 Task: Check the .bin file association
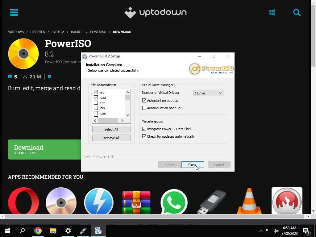point(96,108)
